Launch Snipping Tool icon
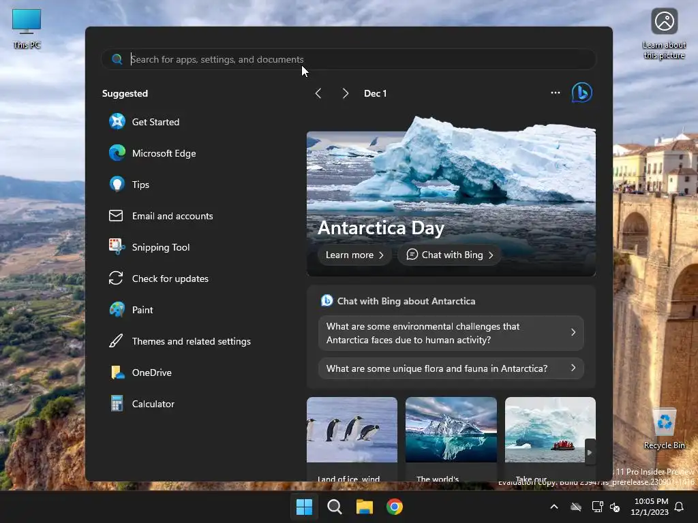 tap(117, 247)
